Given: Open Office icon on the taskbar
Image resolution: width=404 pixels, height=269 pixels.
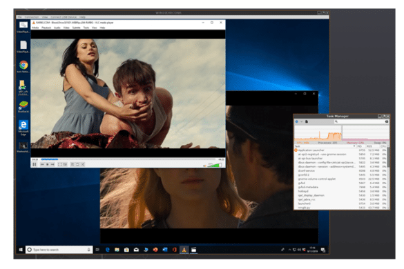Looking at the screenshot, I should tap(175, 250).
